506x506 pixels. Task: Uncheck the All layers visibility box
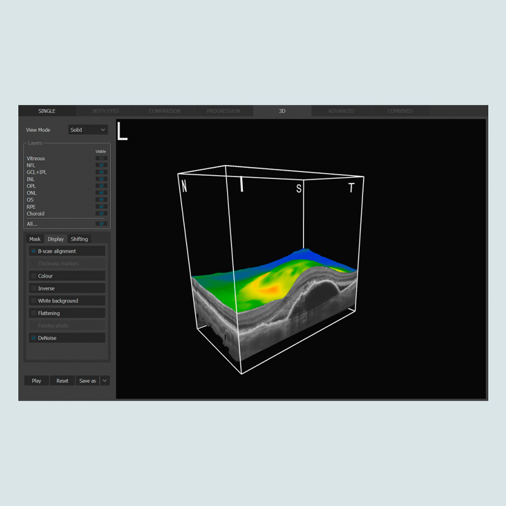coord(101,224)
